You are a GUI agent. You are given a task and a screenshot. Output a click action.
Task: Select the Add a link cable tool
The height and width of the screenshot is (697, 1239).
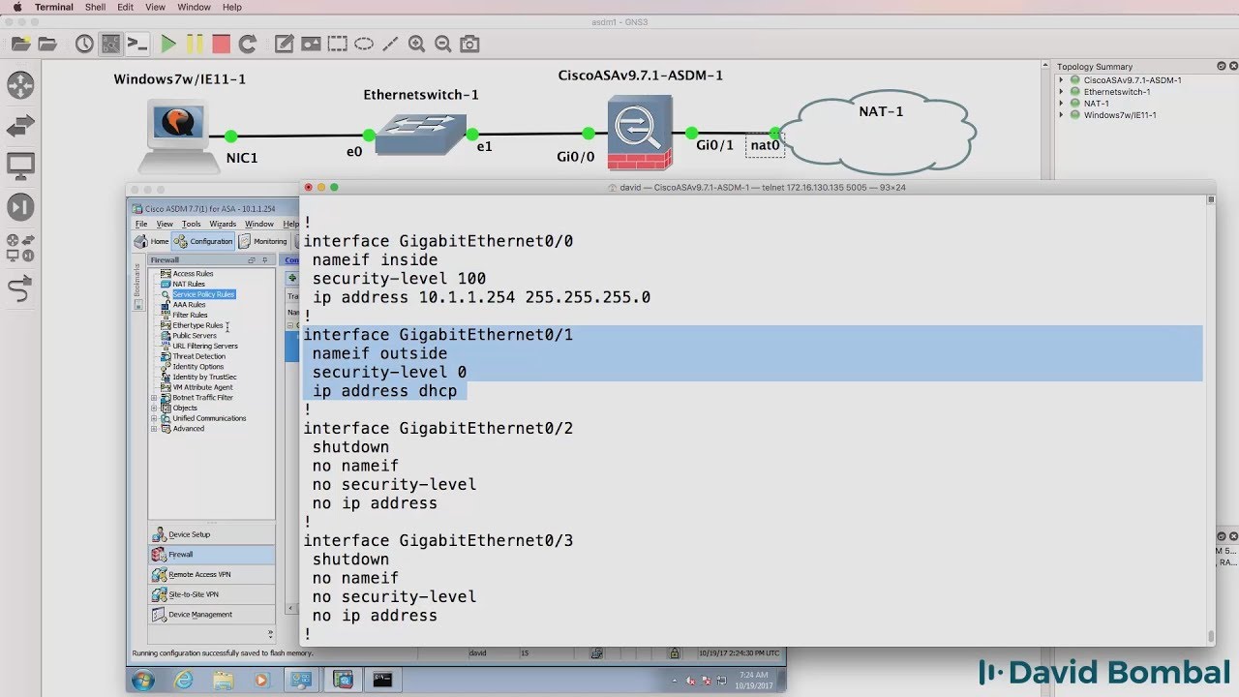(x=20, y=288)
